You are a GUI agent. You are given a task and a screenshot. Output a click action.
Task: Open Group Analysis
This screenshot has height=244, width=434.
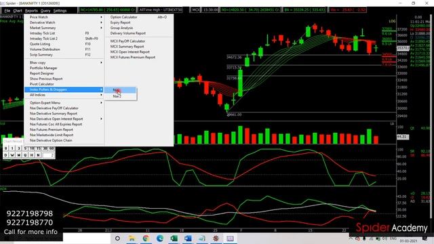coord(139,28)
